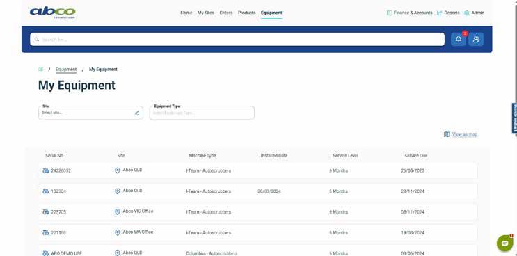Screen dimensions: 517x256
Task: Click the map icon beside View as map
Action: point(447,134)
